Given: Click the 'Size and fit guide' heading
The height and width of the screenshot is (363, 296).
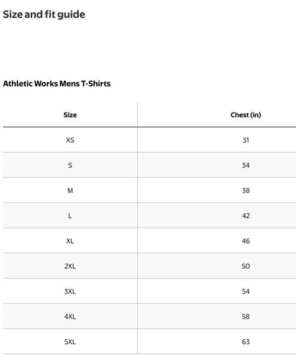Looking at the screenshot, I should 44,14.
